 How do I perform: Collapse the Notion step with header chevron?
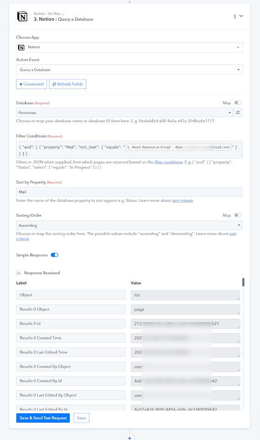coord(241,16)
